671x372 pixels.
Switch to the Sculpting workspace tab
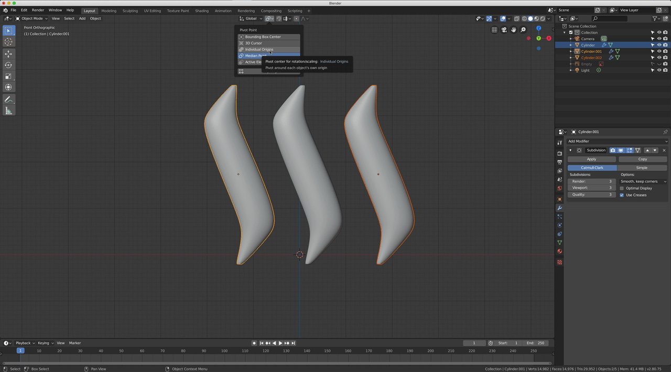tap(130, 10)
